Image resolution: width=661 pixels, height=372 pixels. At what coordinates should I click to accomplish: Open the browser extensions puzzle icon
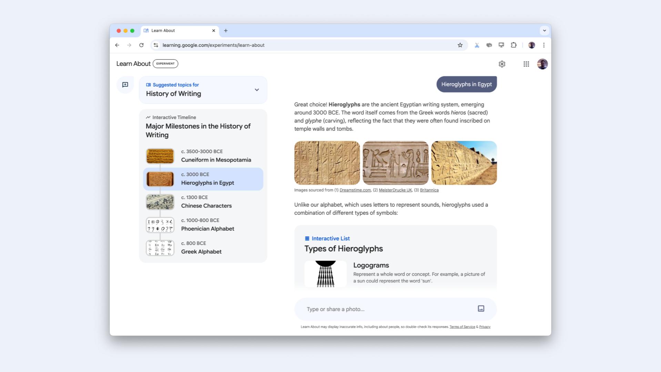click(513, 45)
